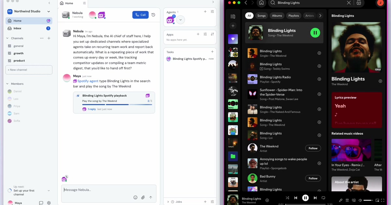Add a channel with Channels plus
The height and width of the screenshot is (205, 391).
[49, 38]
